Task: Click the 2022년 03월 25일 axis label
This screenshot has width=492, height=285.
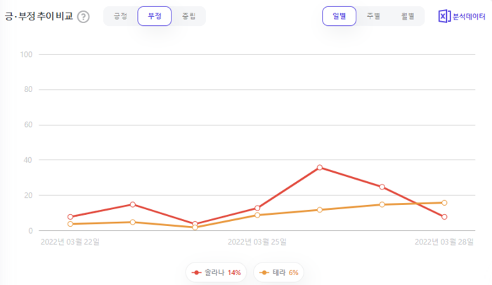Action: pos(257,241)
